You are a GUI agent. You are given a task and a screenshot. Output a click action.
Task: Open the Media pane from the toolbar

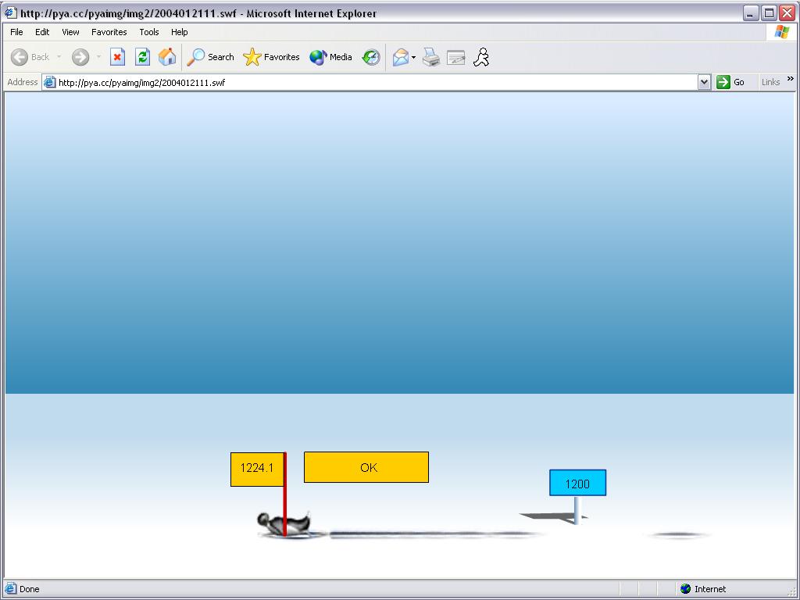[x=330, y=57]
